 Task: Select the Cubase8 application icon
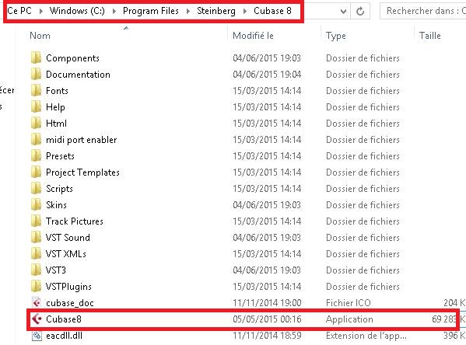tap(37, 319)
